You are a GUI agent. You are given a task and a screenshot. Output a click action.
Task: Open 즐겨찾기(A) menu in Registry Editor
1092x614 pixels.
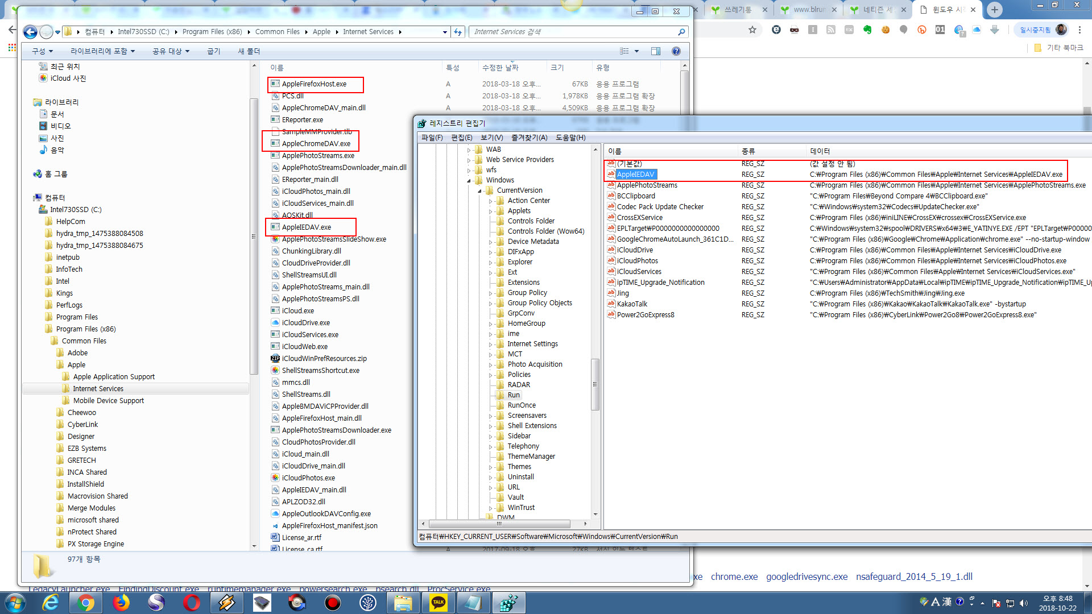(x=530, y=138)
